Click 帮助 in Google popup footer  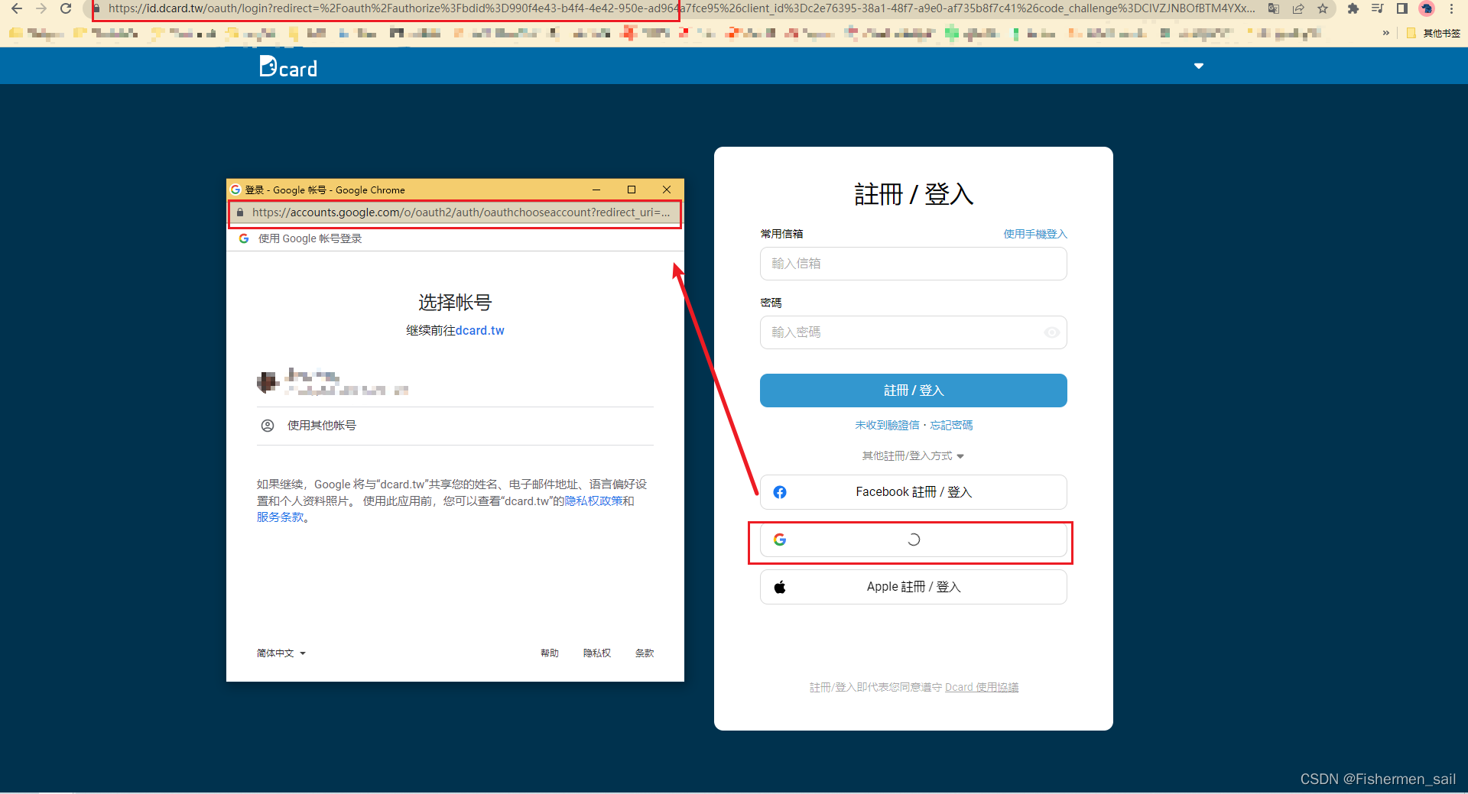(x=550, y=653)
